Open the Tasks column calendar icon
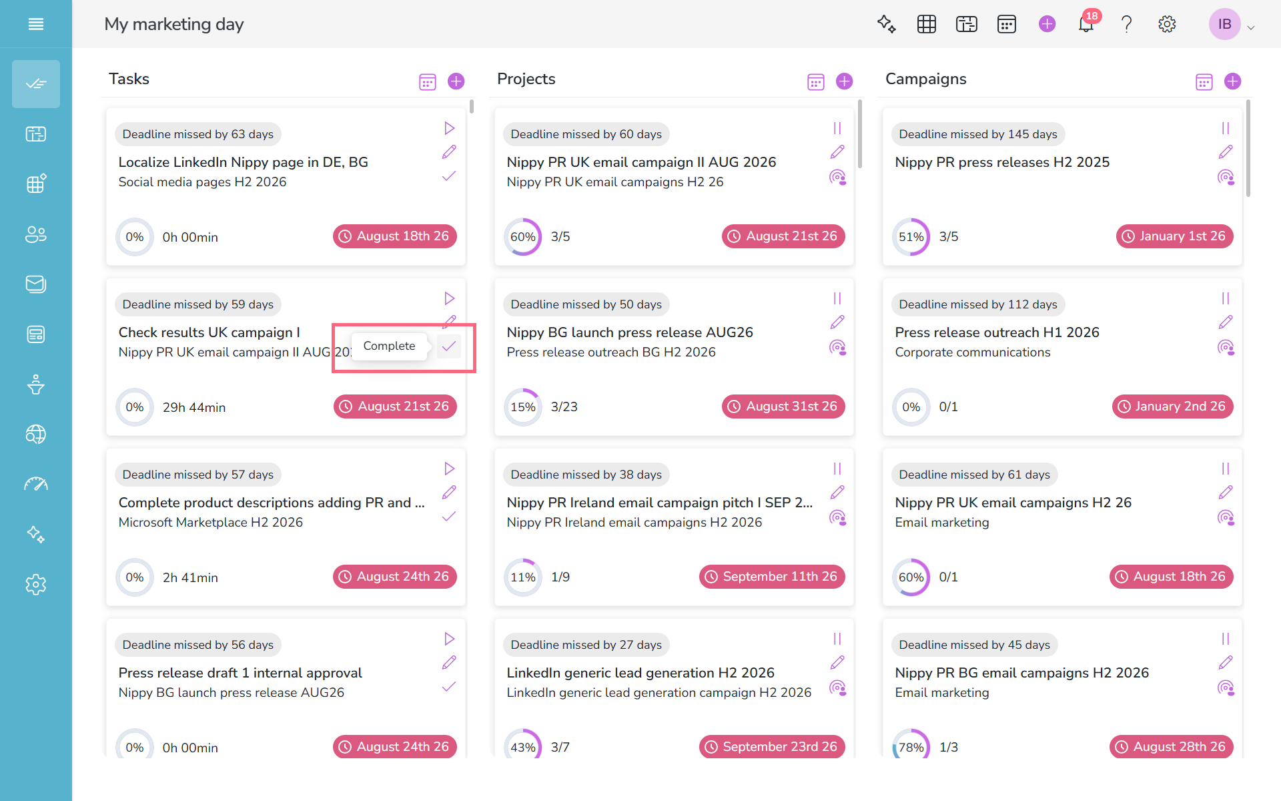1281x801 pixels. [x=428, y=81]
